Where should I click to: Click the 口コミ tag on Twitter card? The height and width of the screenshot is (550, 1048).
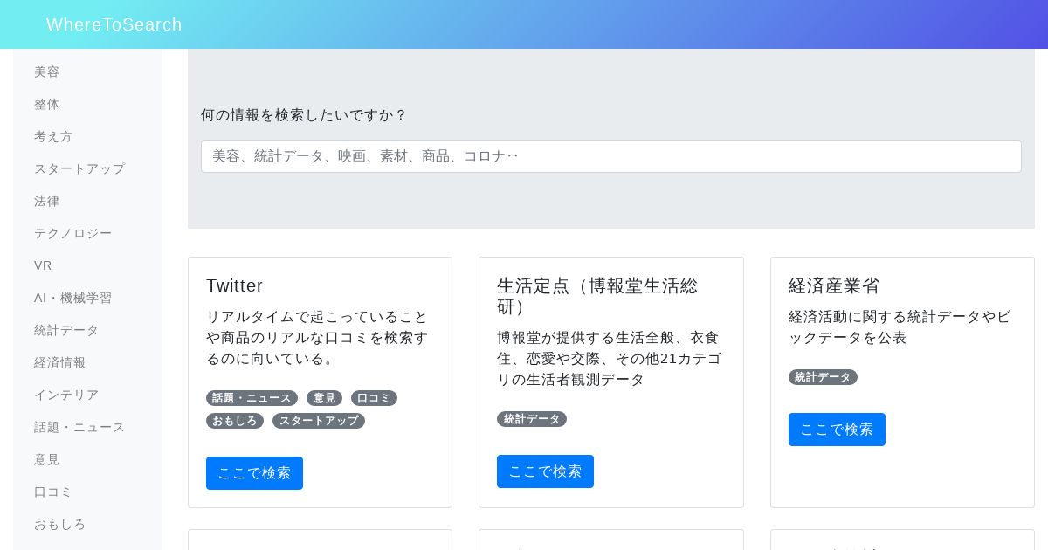[374, 398]
